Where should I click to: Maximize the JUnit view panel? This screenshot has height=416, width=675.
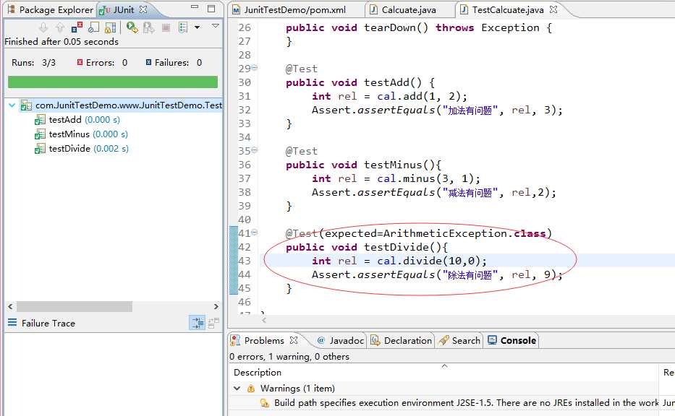[211, 8]
